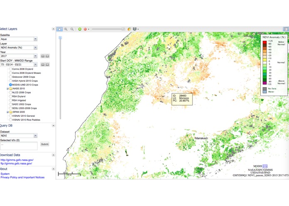Image resolution: width=289 pixels, height=206 pixels.
Task: Select the SDSU 2000-2008 Crops radio button
Action: click(10, 108)
